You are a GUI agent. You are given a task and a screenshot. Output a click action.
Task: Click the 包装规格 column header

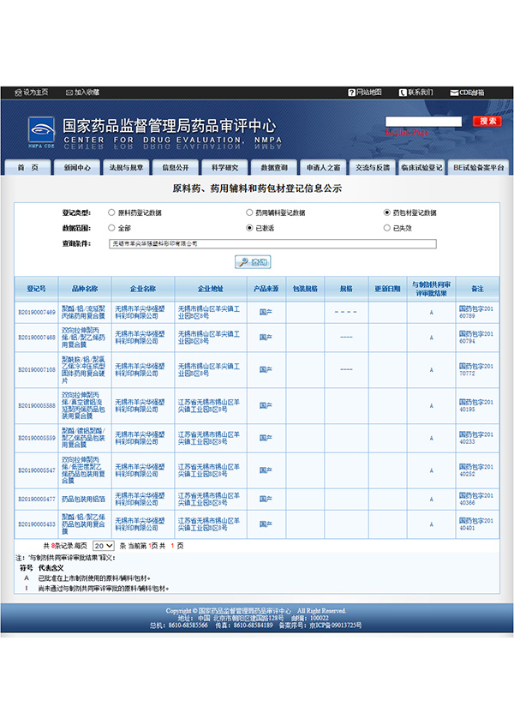pyautogui.click(x=305, y=289)
